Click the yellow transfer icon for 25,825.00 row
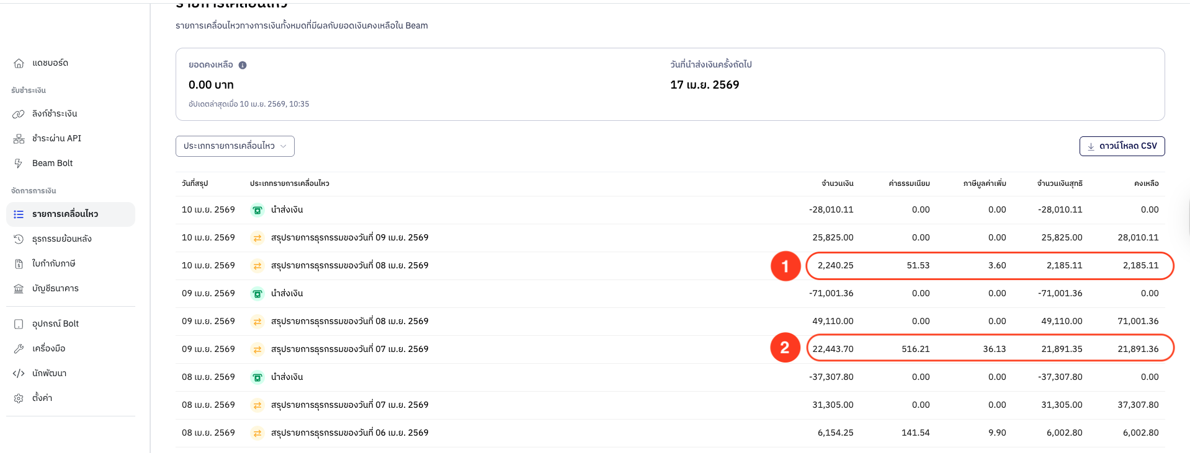Viewport: 1190px width, 453px height. pos(257,238)
